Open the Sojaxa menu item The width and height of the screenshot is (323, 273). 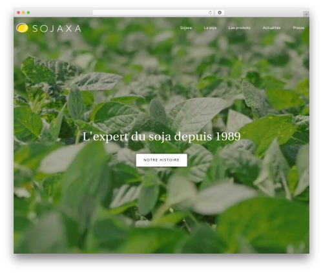point(186,28)
